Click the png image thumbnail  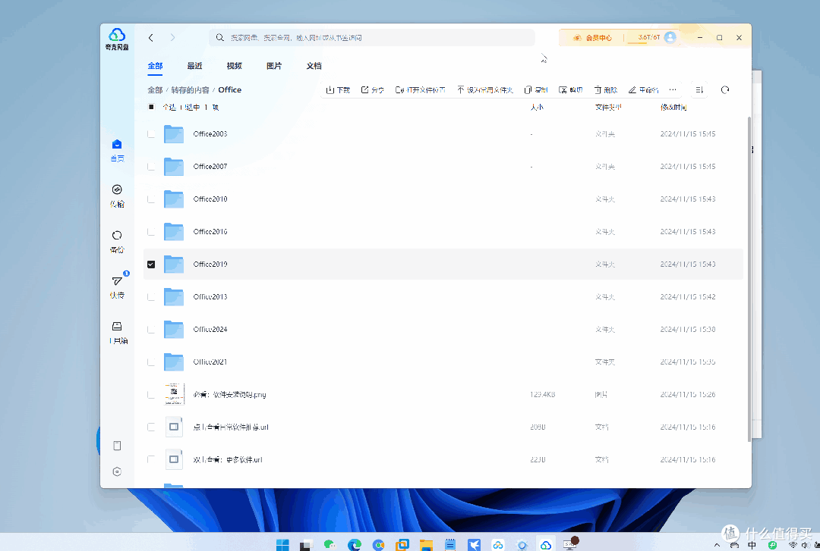(x=174, y=394)
